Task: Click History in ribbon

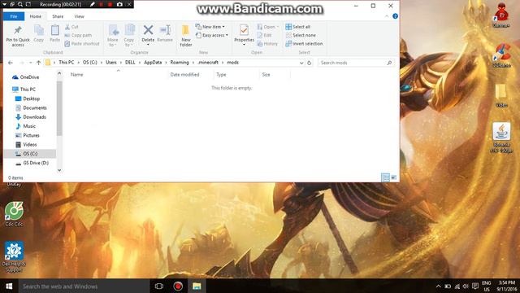Action: pyautogui.click(x=267, y=43)
